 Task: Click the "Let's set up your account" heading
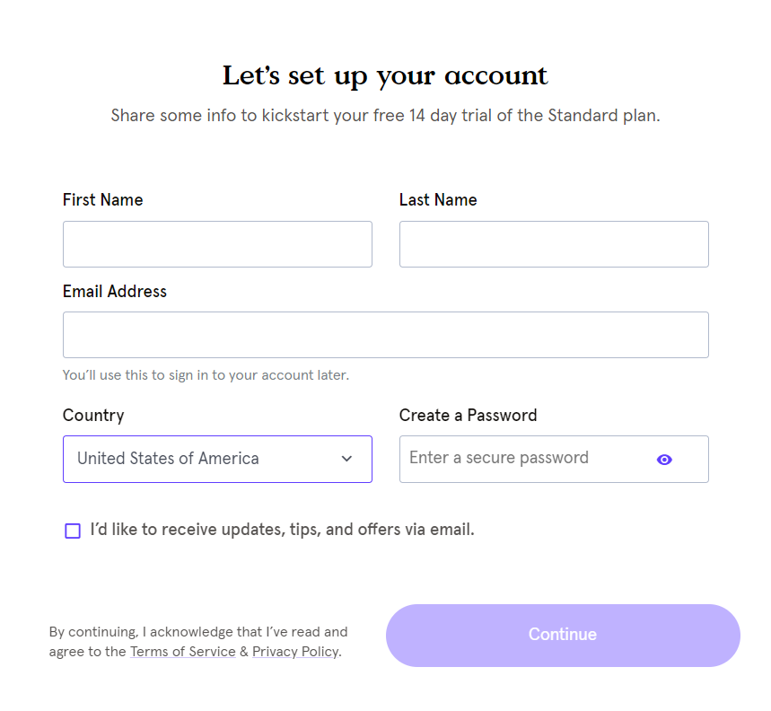click(x=385, y=75)
